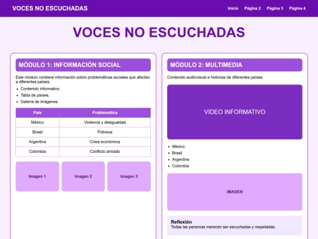Image resolution: width=318 pixels, height=239 pixels.
Task: Click Brasil in the Módulo 2 bullet list
Action: (177, 153)
